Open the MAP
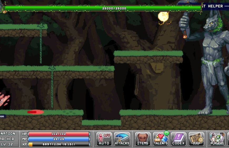 pyautogui.click(x=196, y=139)
